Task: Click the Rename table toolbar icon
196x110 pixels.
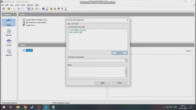Action: (x=62, y=9)
